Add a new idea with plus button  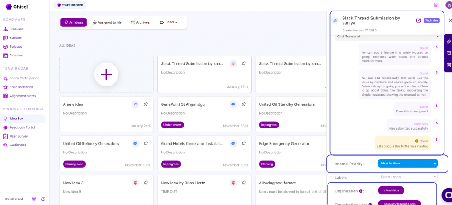click(106, 75)
